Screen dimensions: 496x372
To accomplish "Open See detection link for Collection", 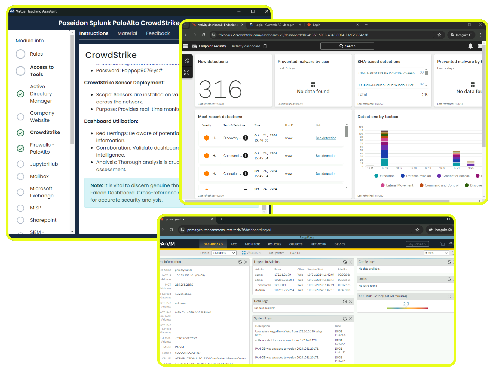I will [326, 174].
